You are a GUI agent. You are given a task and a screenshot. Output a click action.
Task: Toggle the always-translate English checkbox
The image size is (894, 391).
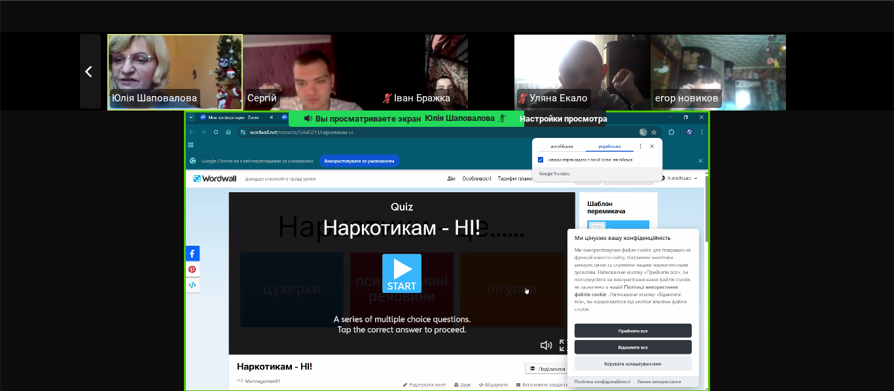541,160
